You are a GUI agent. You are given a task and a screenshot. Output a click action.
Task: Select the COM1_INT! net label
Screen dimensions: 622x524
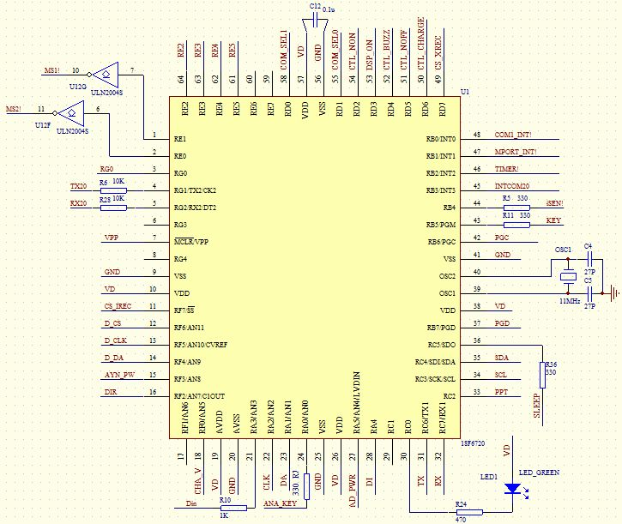[513, 135]
